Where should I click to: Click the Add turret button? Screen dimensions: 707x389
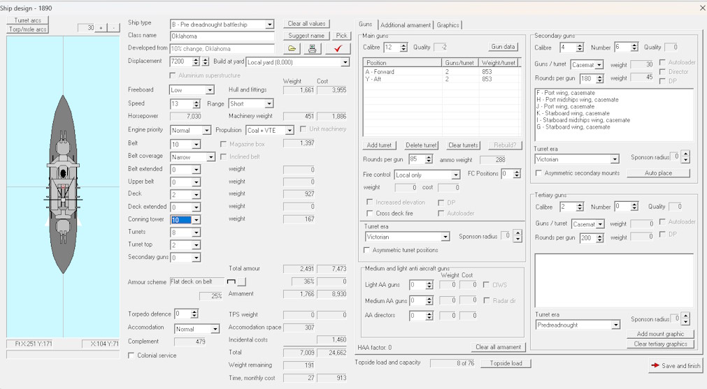click(379, 145)
